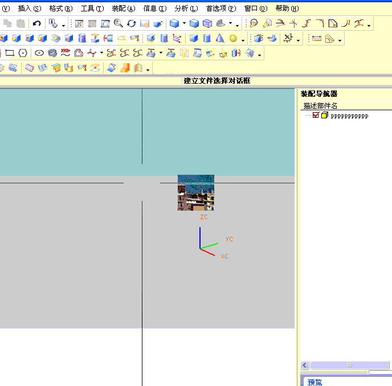
Task: Open dropdown next to dimension X icon
Action: [298, 40]
